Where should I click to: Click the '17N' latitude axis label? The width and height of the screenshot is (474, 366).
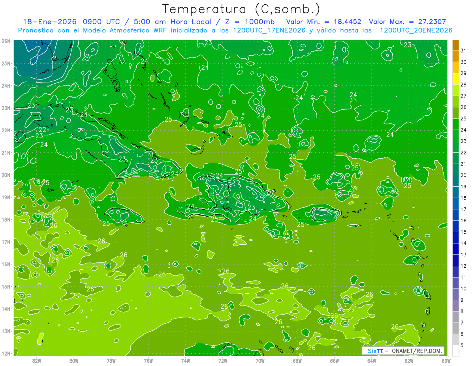(x=6, y=242)
